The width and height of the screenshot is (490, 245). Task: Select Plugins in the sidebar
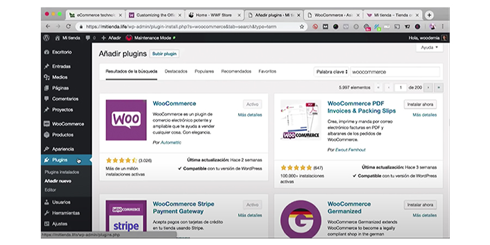click(66, 160)
